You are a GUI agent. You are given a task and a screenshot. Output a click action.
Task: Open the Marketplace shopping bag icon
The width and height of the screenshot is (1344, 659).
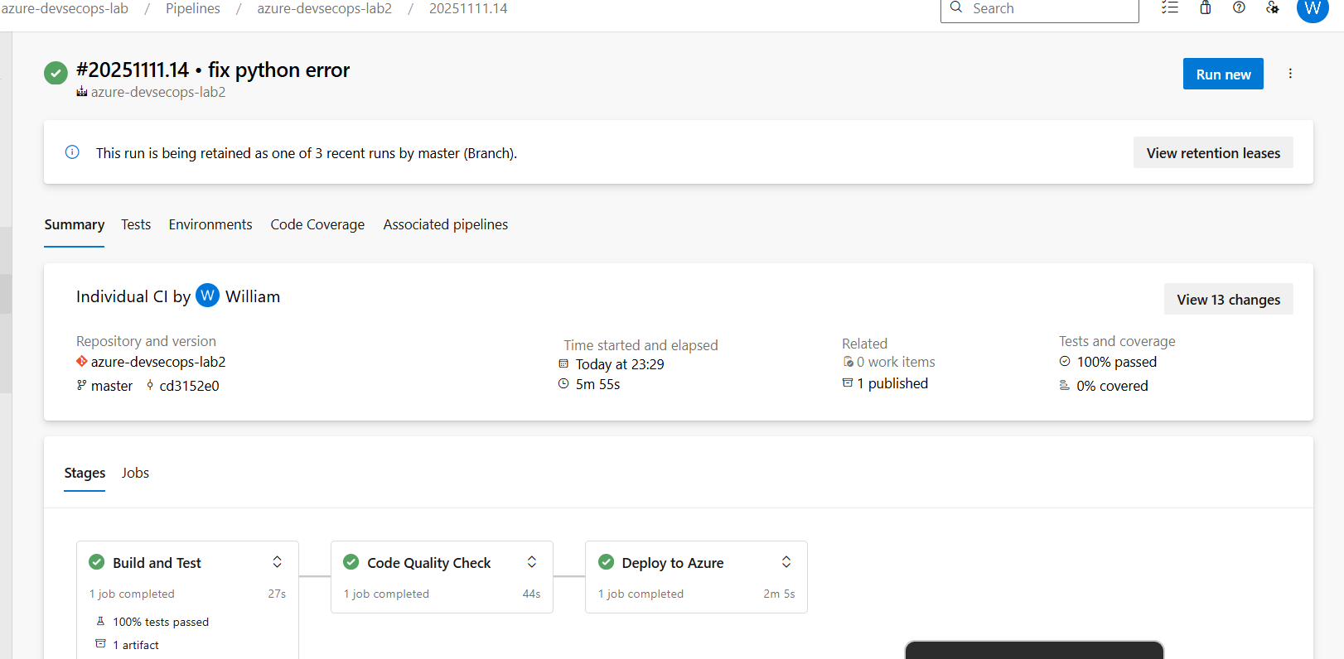click(1205, 7)
